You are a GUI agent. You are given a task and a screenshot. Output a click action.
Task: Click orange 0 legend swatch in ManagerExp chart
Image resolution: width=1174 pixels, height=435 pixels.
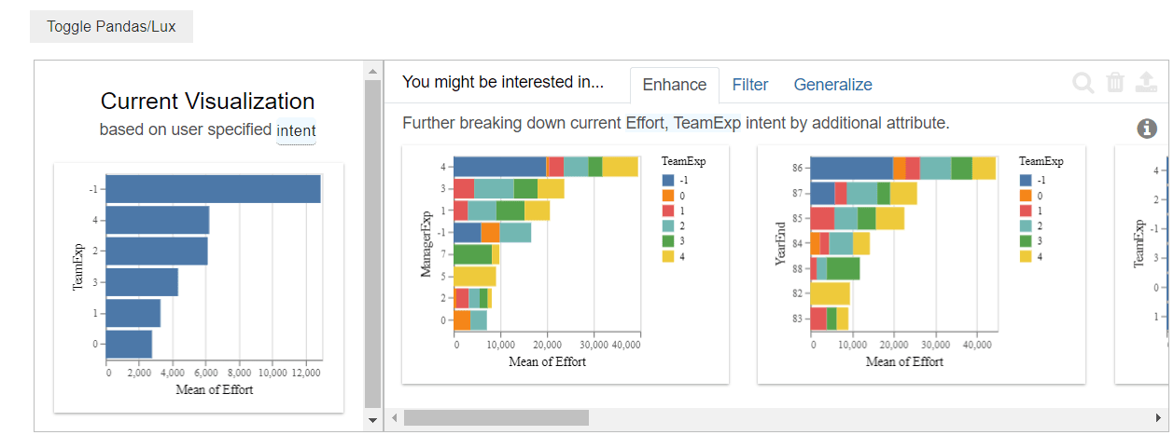point(669,196)
